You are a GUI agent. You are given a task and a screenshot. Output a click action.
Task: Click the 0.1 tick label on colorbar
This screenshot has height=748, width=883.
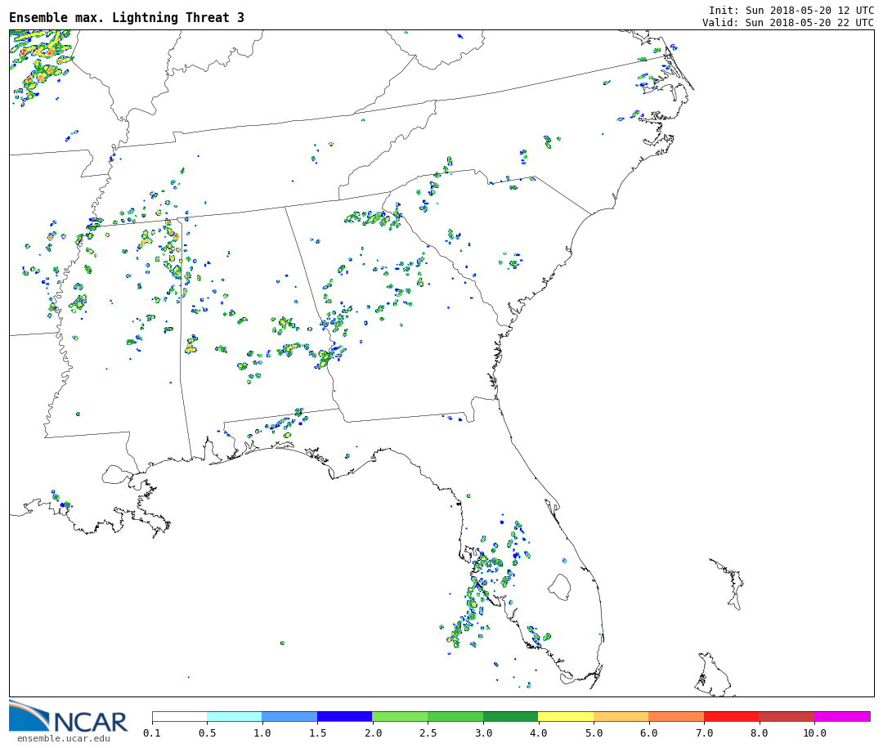(x=152, y=733)
